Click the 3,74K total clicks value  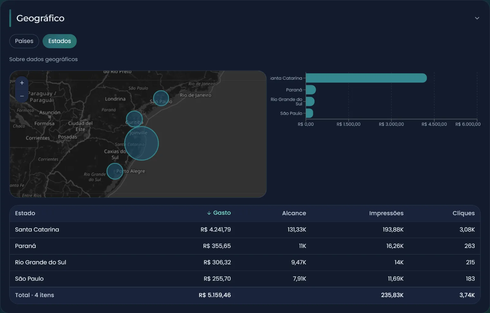coord(467,295)
